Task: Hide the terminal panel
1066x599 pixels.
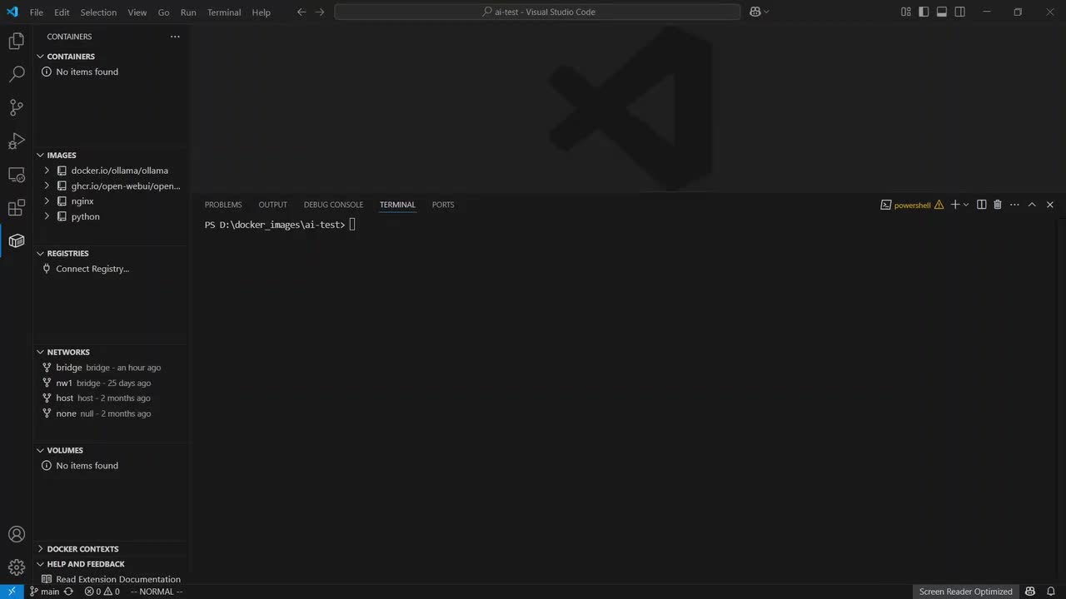Action: coord(1049,205)
